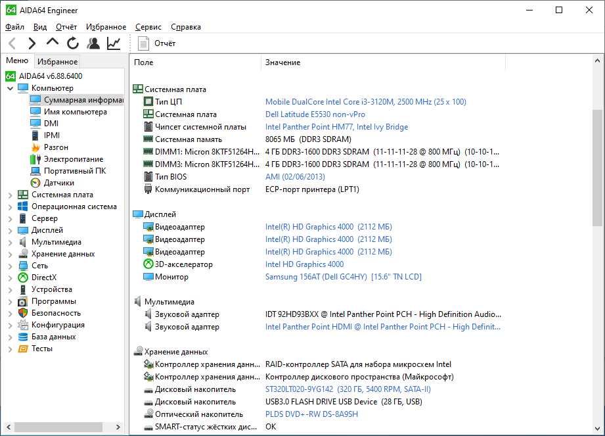Select the Разгон flame icon
Screen dimensions: 605x436
[x=35, y=147]
